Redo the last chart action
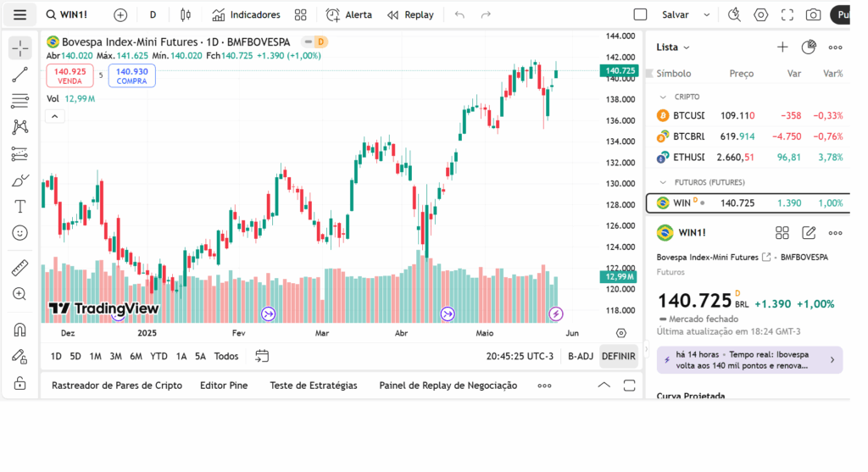Screen dimensions: 868x472 pos(486,15)
